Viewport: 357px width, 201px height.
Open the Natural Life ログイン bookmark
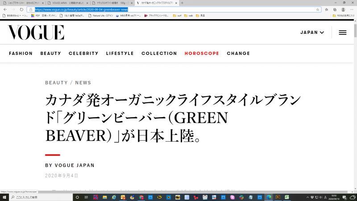100,16
